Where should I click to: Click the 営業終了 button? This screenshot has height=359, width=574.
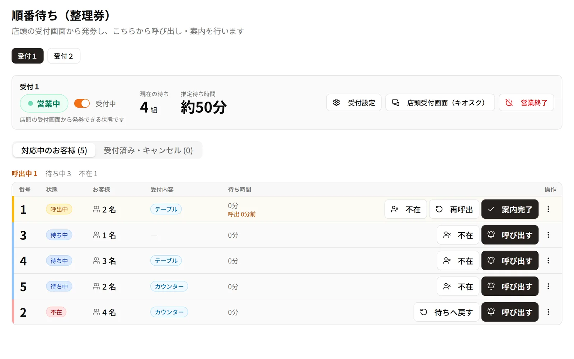point(526,103)
